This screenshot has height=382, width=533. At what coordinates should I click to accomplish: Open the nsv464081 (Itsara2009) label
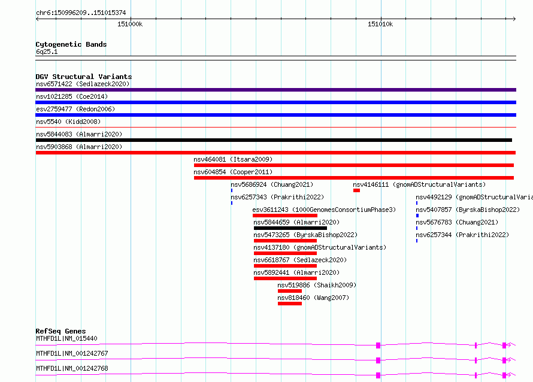pos(233,159)
